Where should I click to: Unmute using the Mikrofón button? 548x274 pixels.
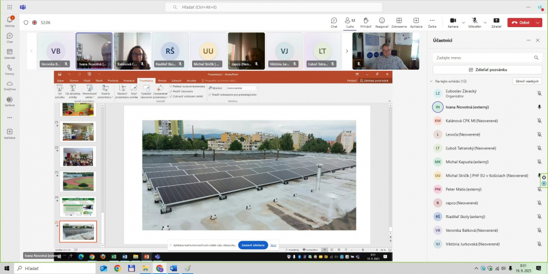pos(474,22)
